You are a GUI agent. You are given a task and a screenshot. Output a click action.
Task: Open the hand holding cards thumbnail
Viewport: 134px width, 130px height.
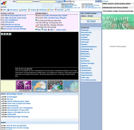40,86
